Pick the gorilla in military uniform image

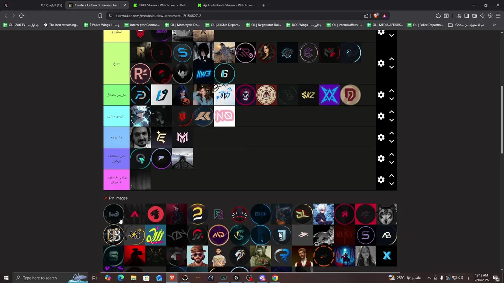click(x=261, y=256)
